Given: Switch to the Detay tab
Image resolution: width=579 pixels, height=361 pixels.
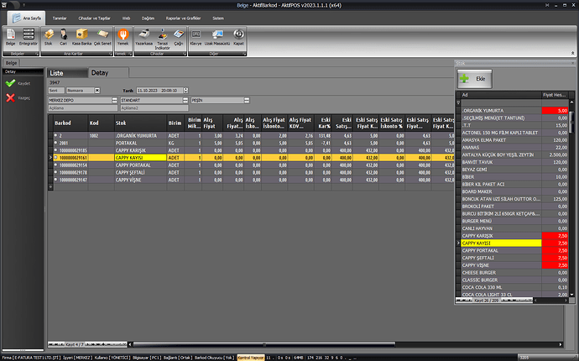Looking at the screenshot, I should pyautogui.click(x=108, y=73).
